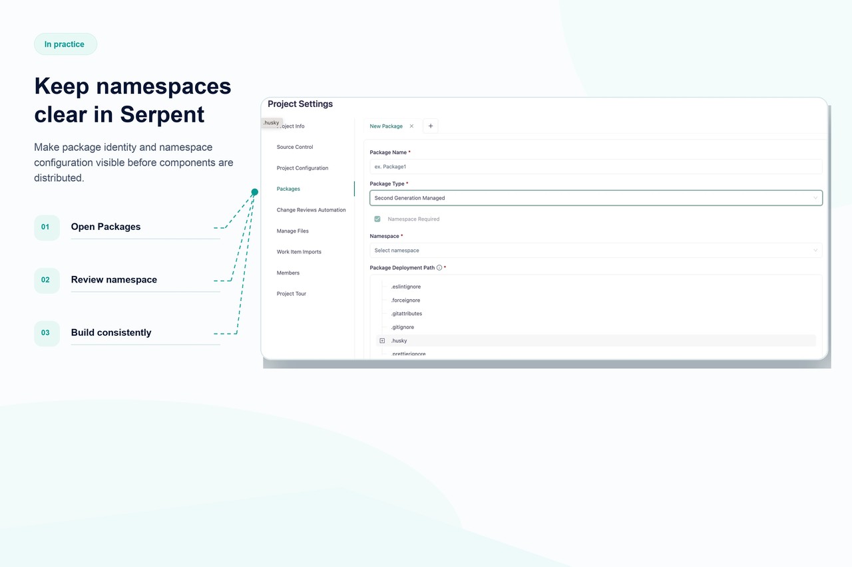Open Source Control settings

click(x=295, y=147)
